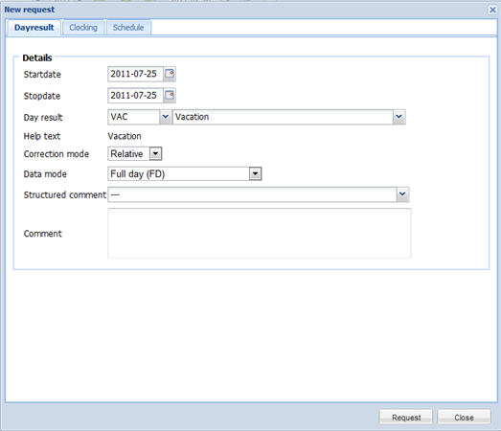This screenshot has width=501, height=431.
Task: Click the Details group heading
Action: (37, 57)
